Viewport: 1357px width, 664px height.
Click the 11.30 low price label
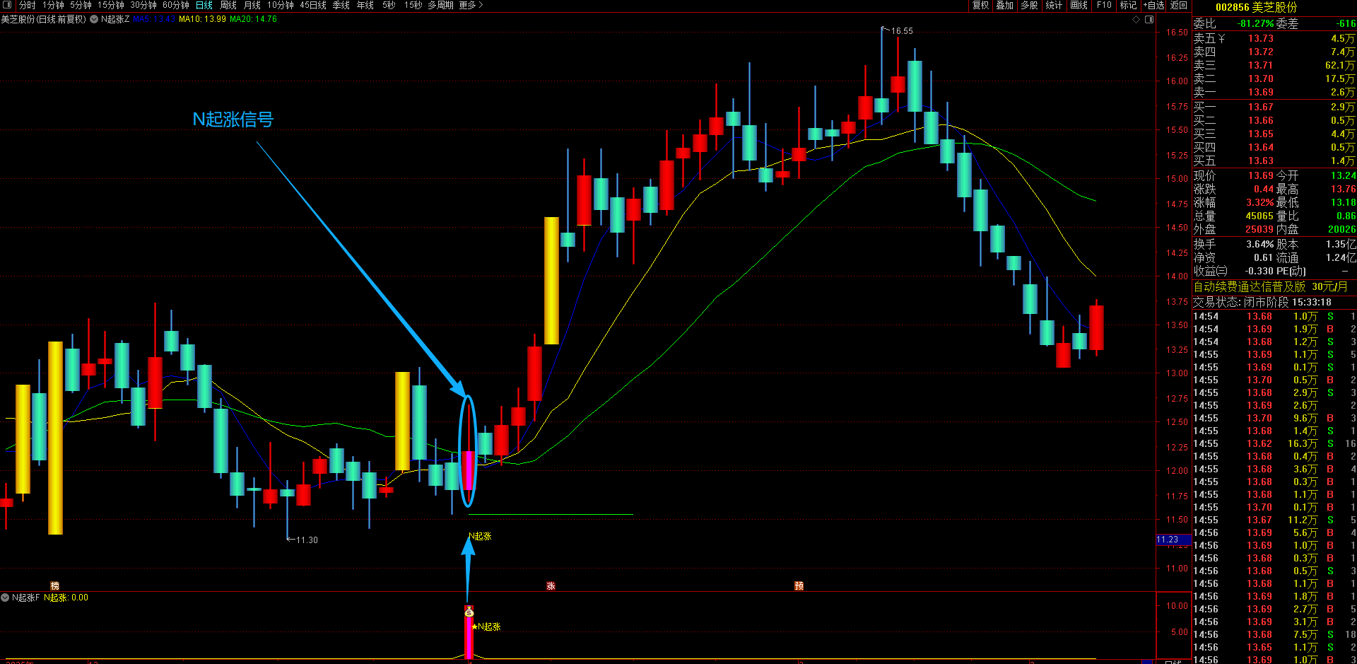tap(307, 540)
